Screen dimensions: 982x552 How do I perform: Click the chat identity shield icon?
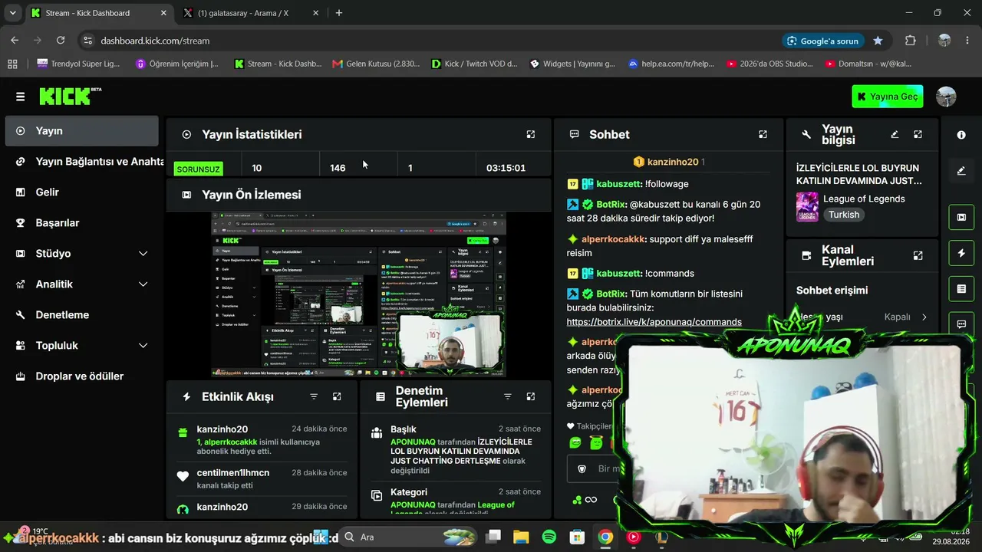(582, 468)
